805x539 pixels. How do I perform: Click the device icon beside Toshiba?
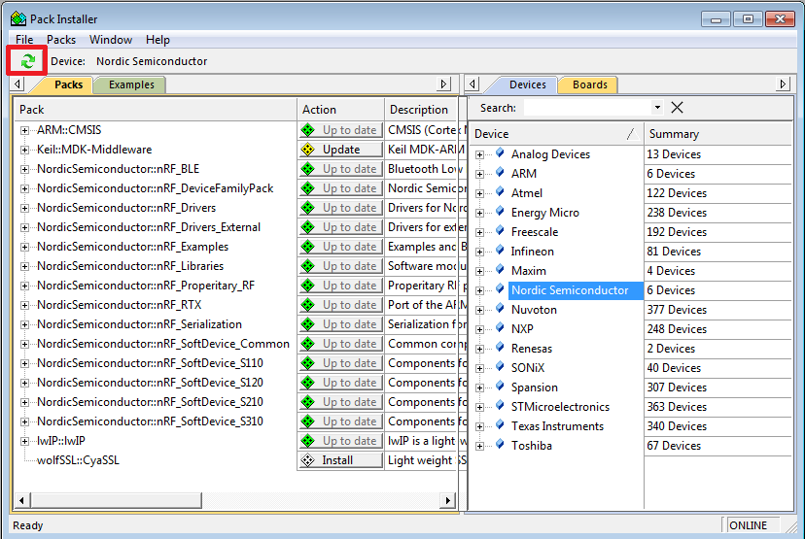pyautogui.click(x=500, y=445)
